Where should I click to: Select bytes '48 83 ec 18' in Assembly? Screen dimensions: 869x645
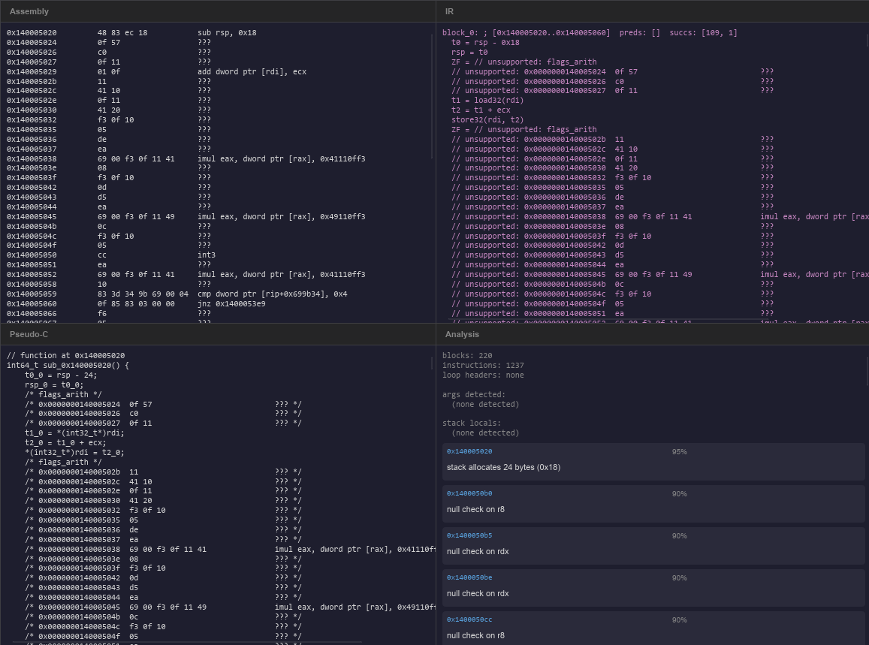[122, 33]
